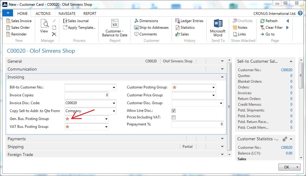Click Apply Template action
The width and height of the screenshot is (306, 176).
pos(79,27)
